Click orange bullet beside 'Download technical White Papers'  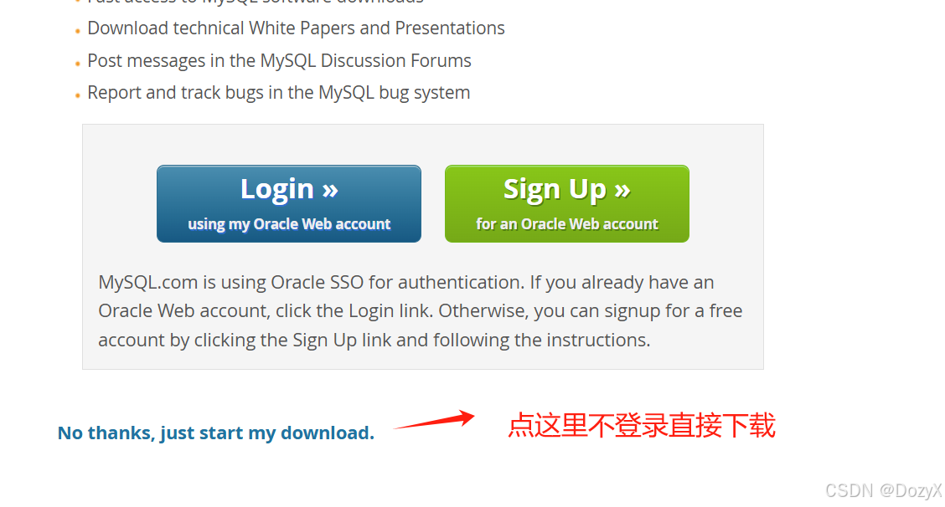coord(78,31)
